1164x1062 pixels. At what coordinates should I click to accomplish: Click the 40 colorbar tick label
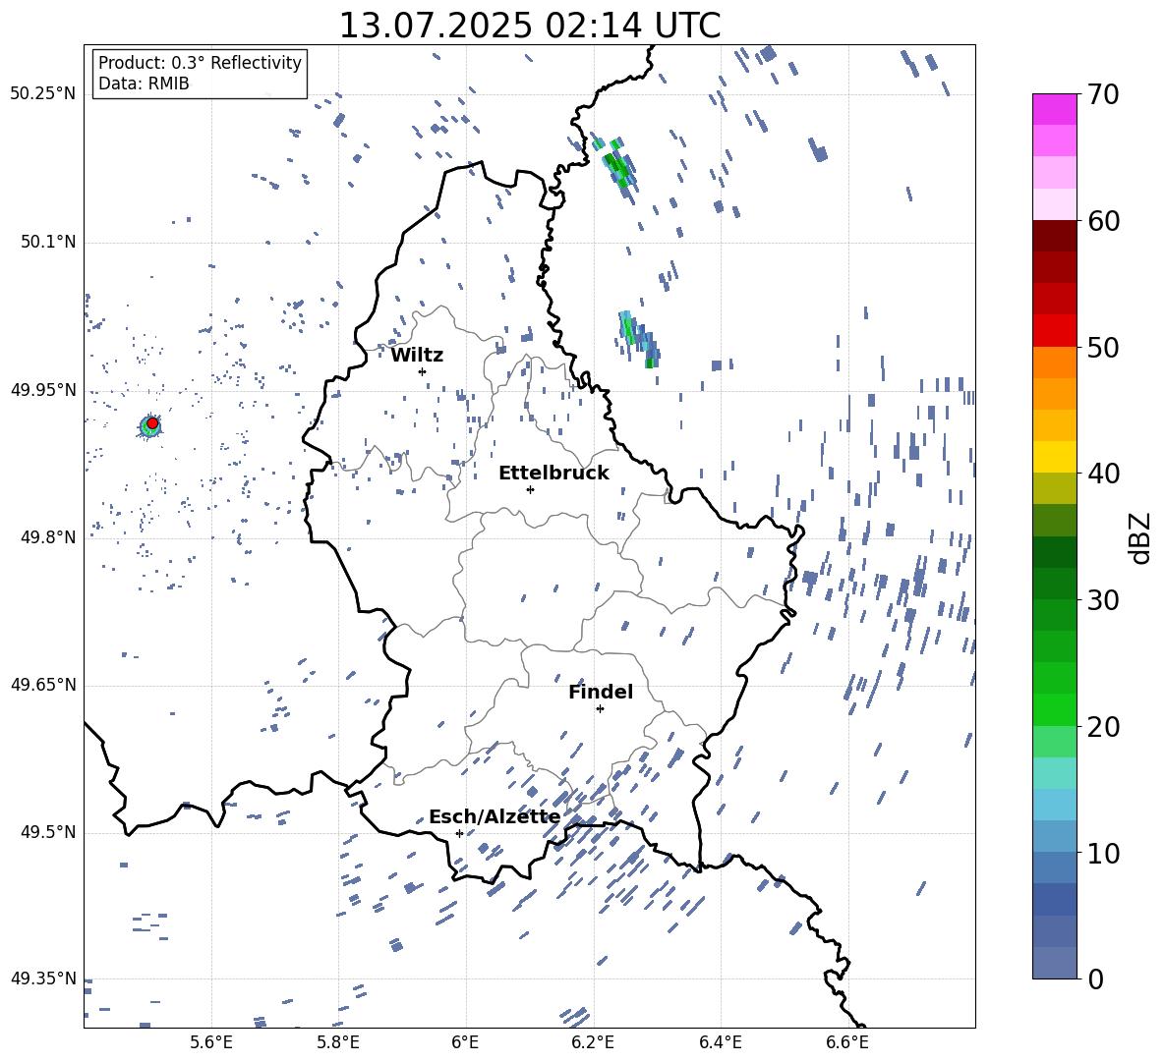pyautogui.click(x=1103, y=474)
